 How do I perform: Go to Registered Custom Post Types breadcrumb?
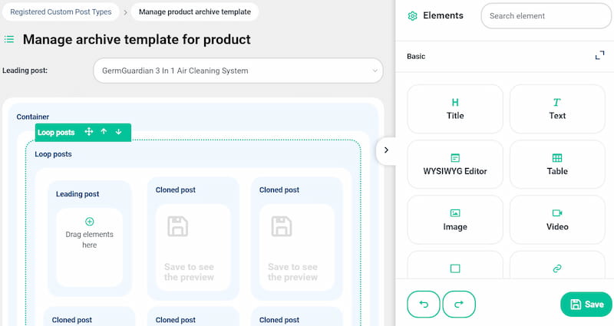[61, 12]
